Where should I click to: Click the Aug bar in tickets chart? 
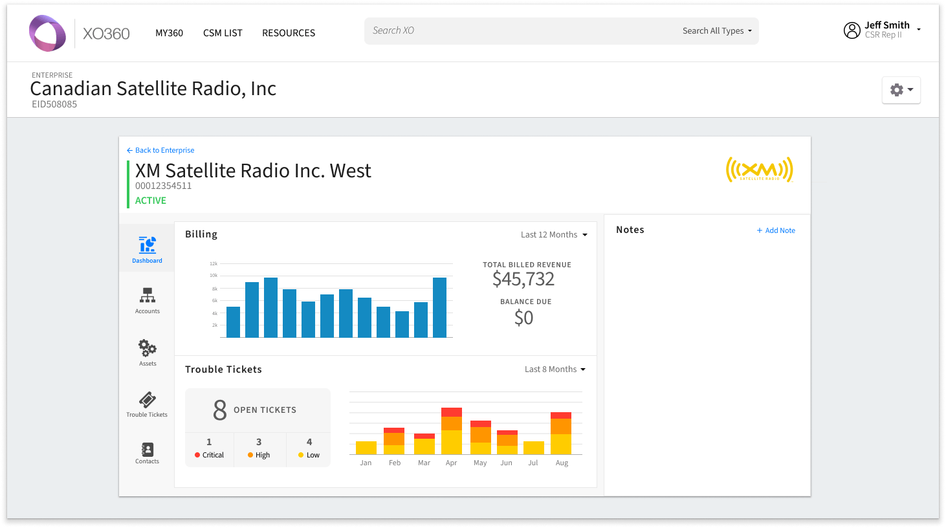(x=561, y=434)
